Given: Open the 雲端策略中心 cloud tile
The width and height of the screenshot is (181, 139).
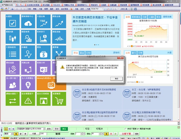Looking at the screenshot, I should pyautogui.click(x=28, y=21).
